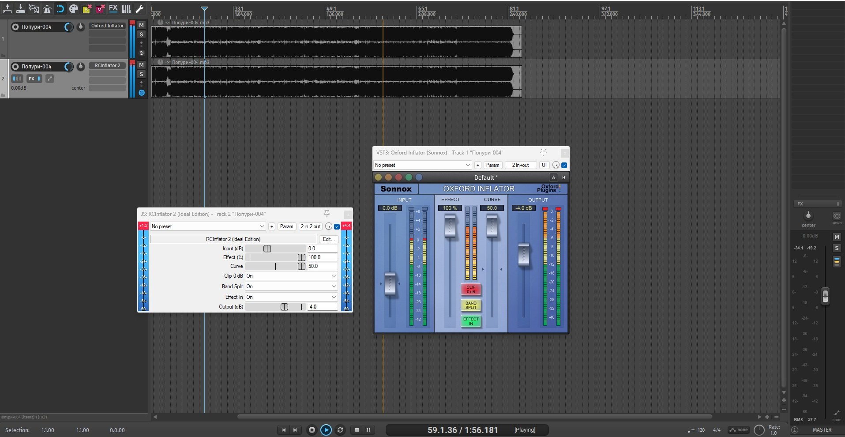This screenshot has width=845, height=437.
Task: Click the Effect (%) slider handle
Action: coord(301,257)
